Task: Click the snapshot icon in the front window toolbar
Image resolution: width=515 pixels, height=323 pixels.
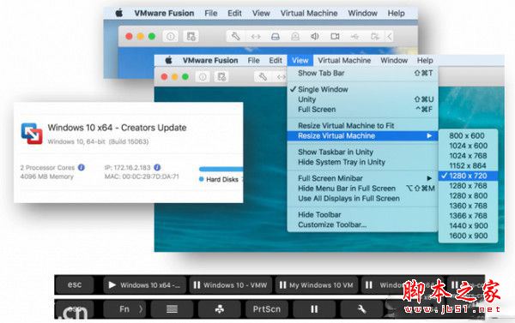Action: 221,77
